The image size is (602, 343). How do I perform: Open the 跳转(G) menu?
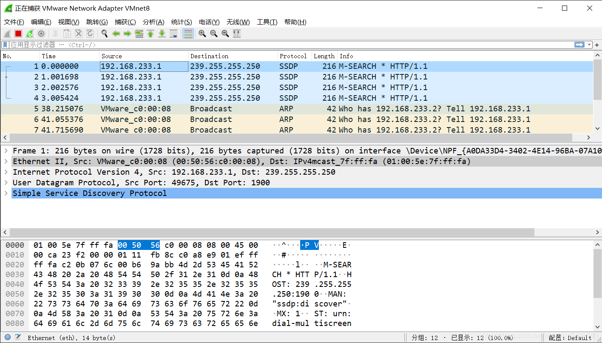pos(97,22)
